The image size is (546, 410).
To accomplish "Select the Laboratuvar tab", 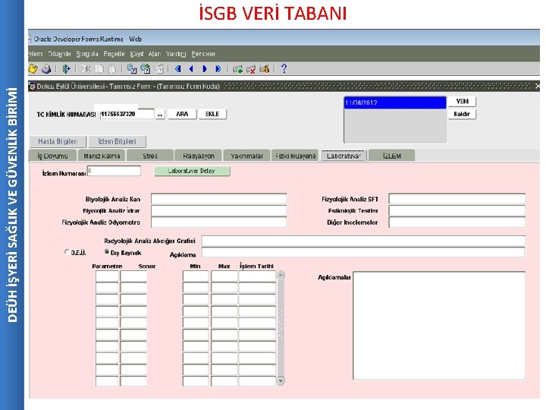I will coord(344,156).
